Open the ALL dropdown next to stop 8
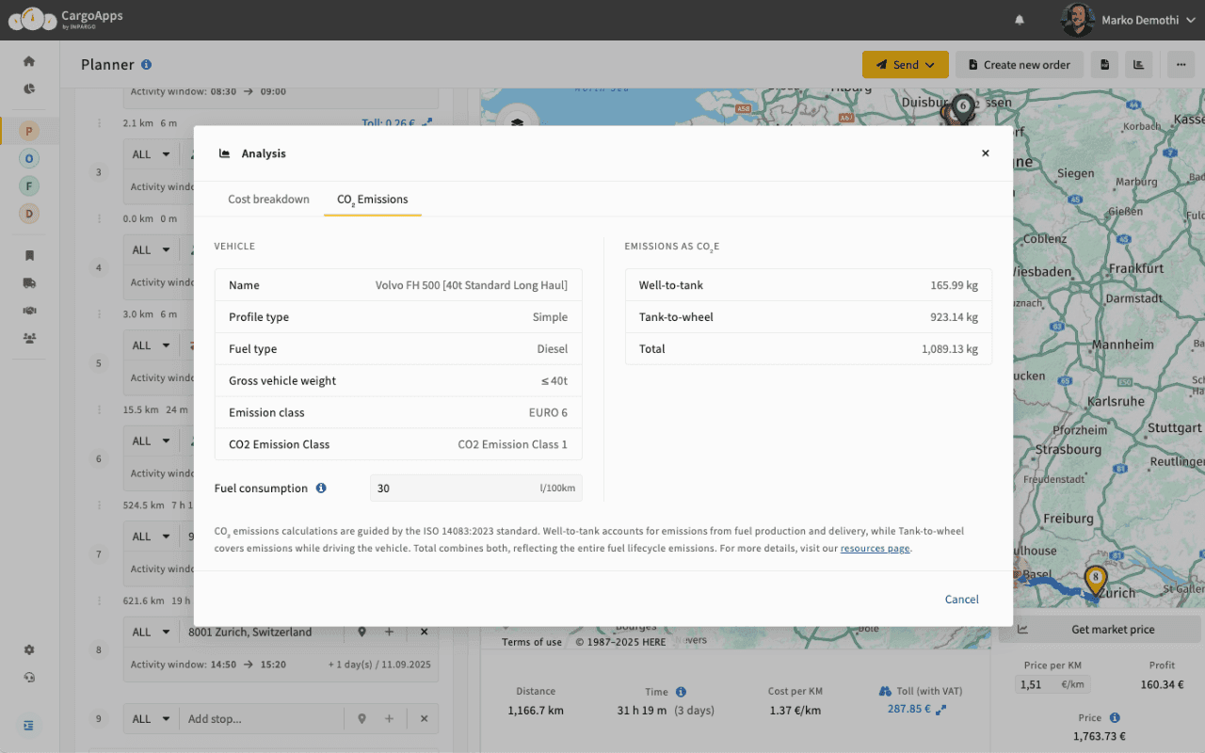 pyautogui.click(x=151, y=632)
